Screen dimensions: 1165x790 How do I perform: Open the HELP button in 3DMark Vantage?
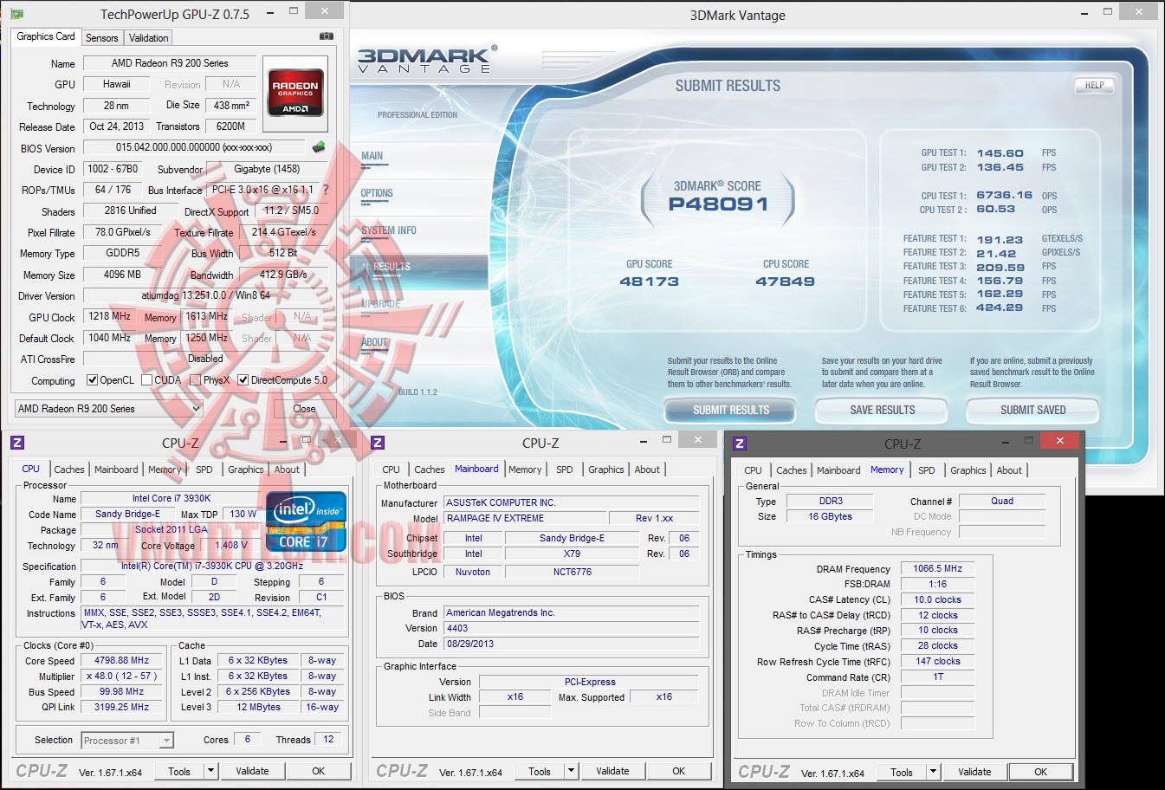[x=1094, y=85]
